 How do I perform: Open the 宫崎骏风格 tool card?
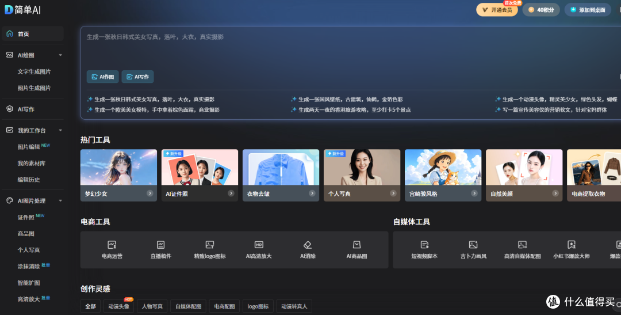(x=443, y=175)
